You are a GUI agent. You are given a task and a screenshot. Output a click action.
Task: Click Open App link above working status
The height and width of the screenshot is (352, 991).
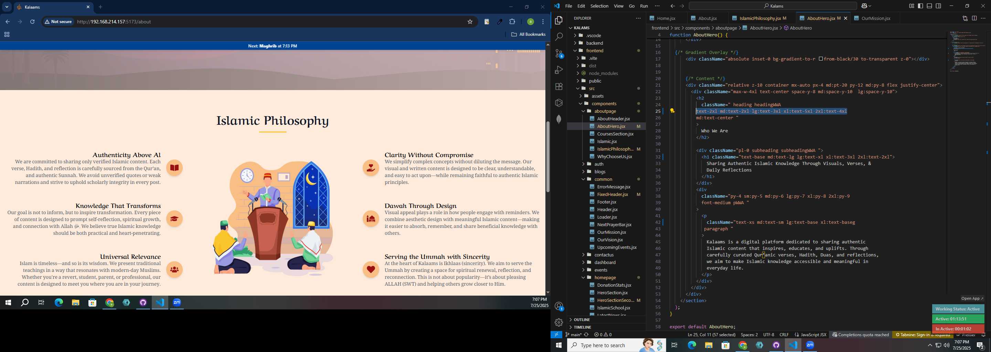coord(972,299)
